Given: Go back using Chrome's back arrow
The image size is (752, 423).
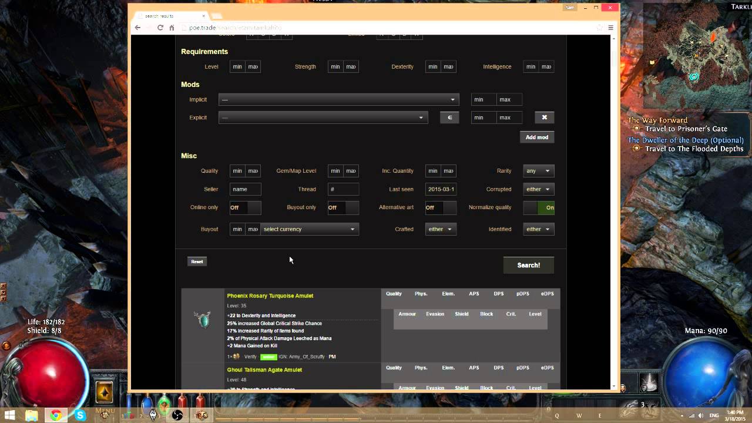Looking at the screenshot, I should coord(137,28).
